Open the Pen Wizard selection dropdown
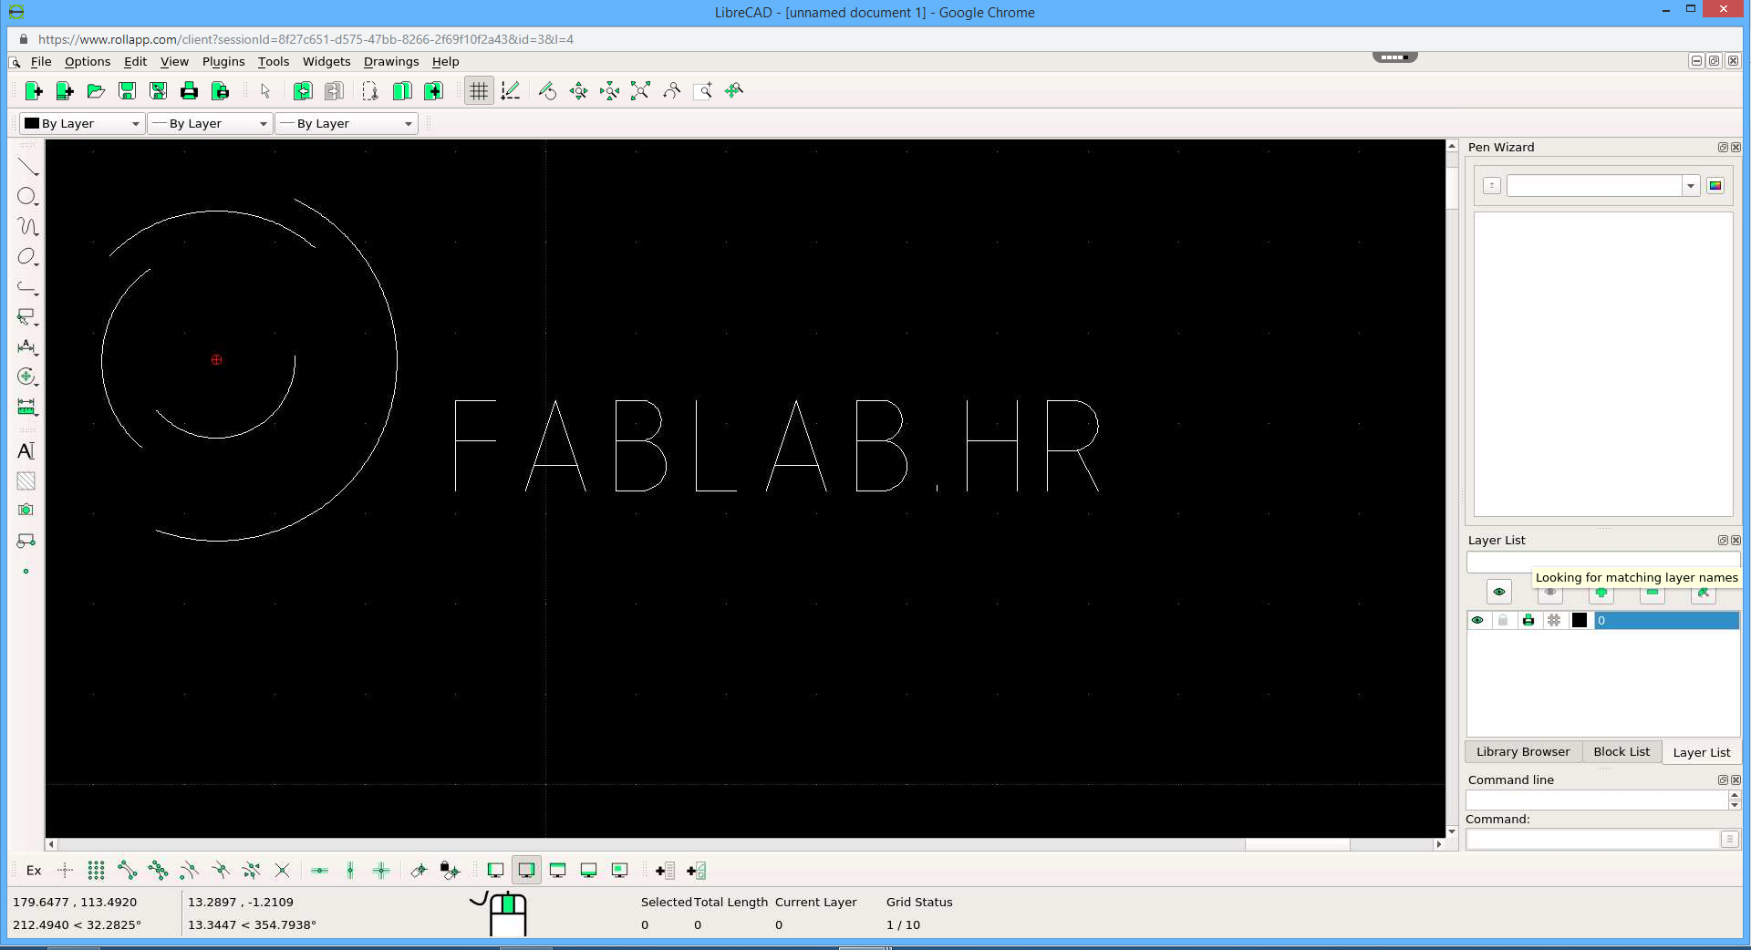The height and width of the screenshot is (950, 1751). click(1692, 185)
